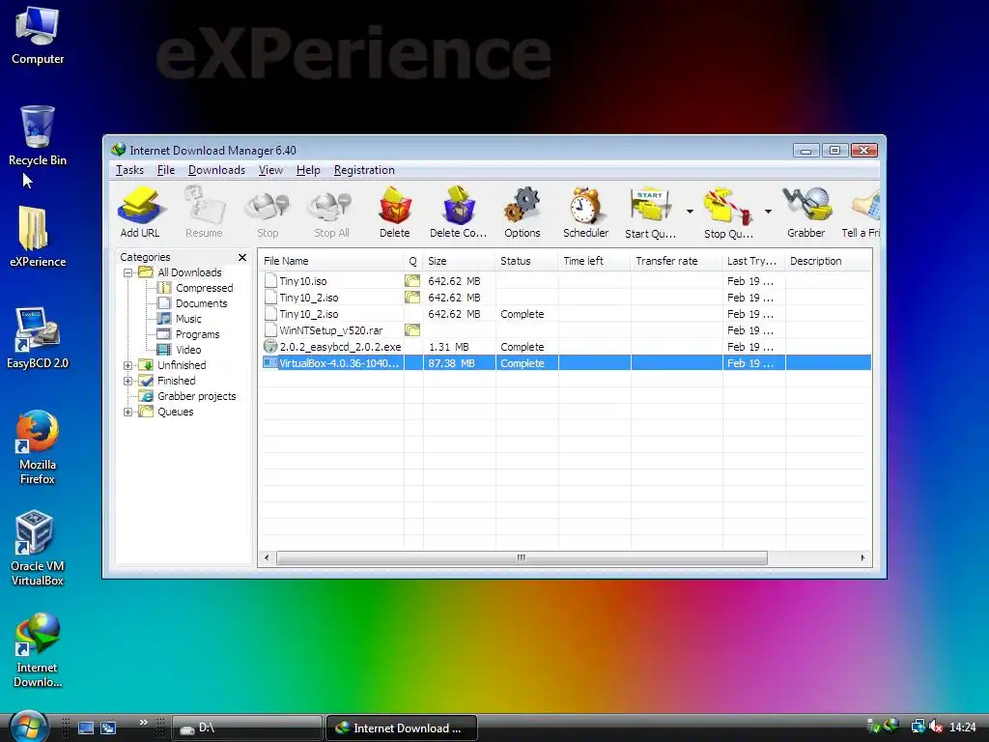
Task: Open the Help menu
Action: pos(308,170)
